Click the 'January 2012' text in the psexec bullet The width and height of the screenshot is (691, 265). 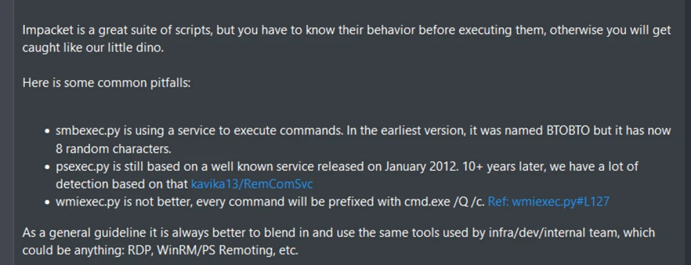click(419, 166)
